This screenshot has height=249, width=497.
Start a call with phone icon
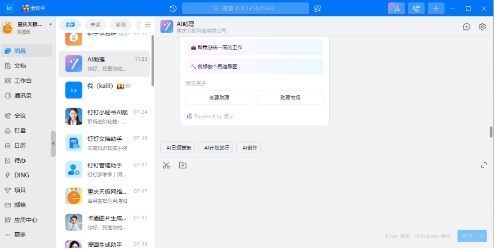tap(416, 8)
